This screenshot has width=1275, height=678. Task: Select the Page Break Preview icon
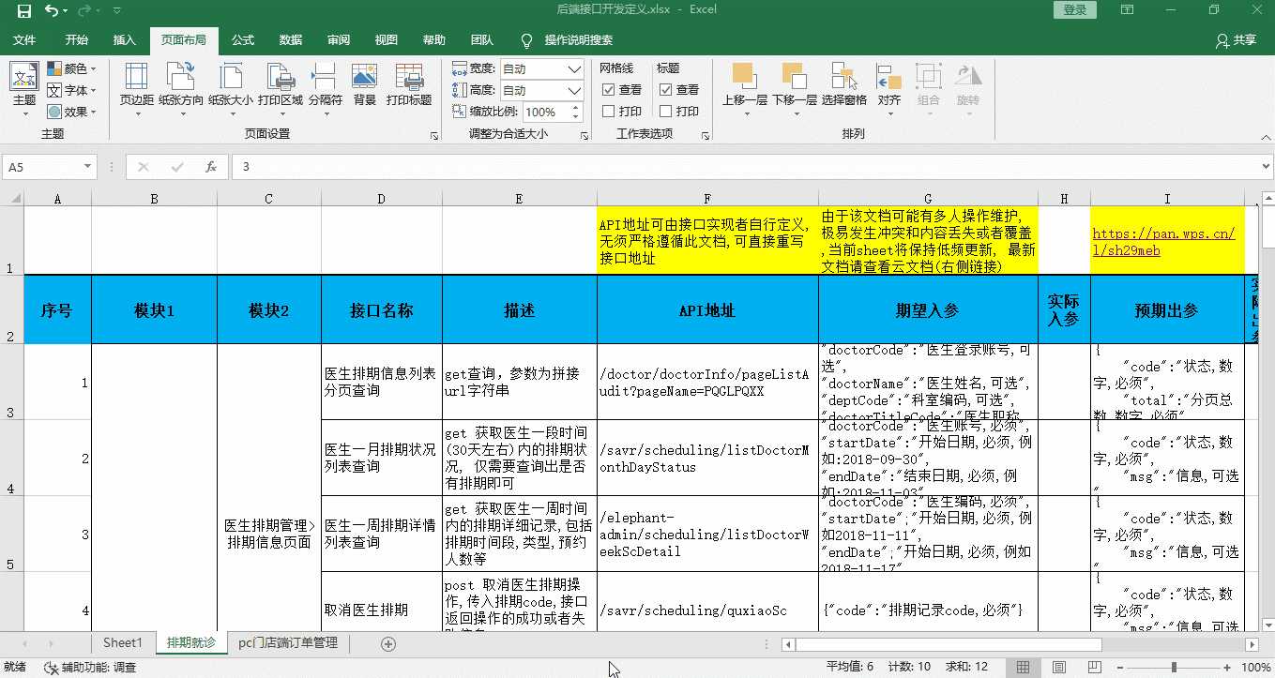[x=1095, y=667]
